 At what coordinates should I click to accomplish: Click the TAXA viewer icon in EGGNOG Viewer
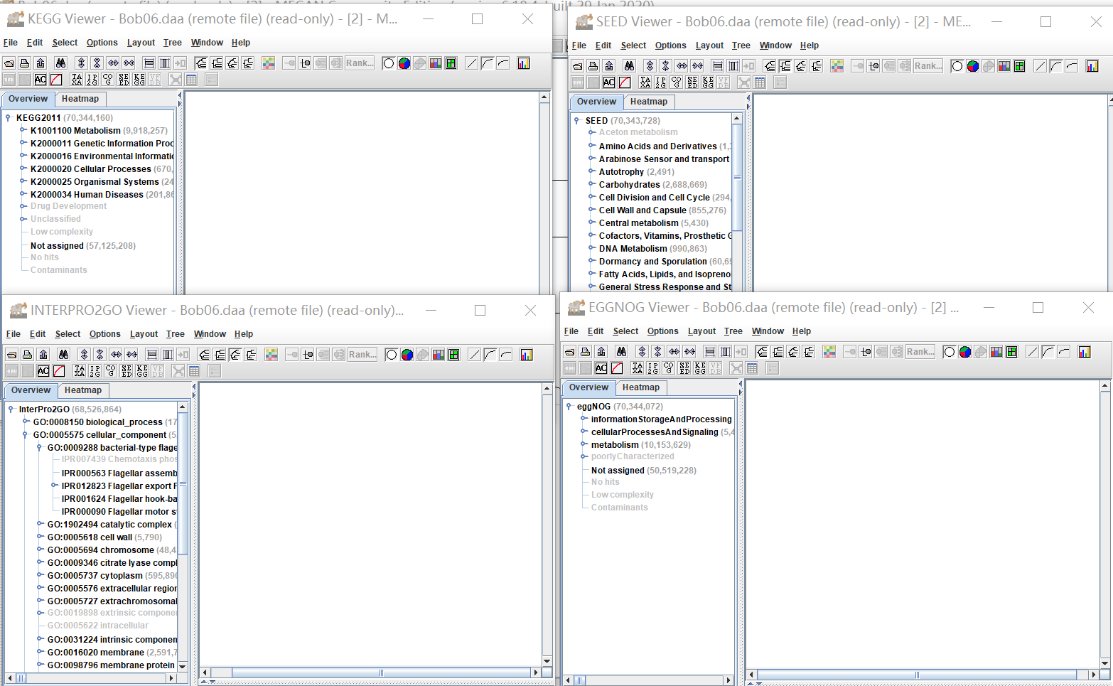638,368
